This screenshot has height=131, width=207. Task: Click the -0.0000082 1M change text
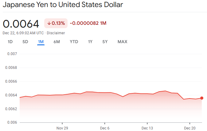pos(88,23)
